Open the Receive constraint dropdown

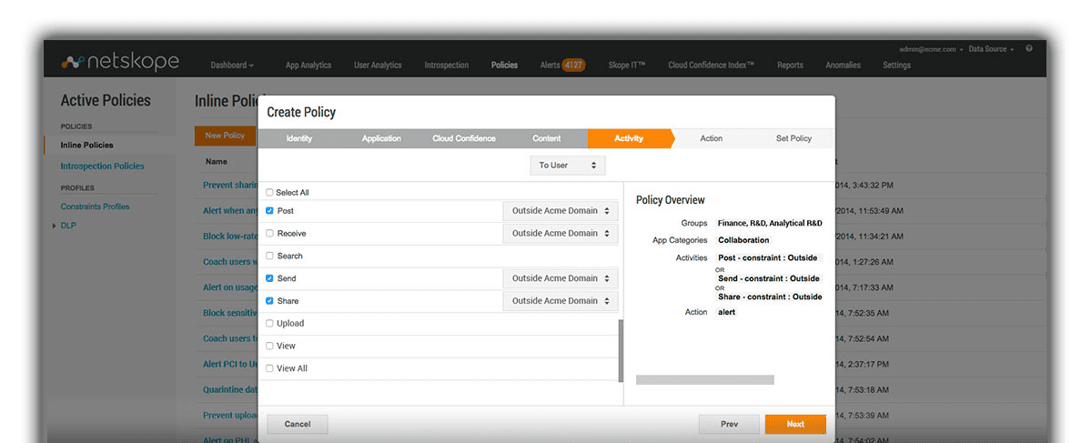tap(561, 233)
